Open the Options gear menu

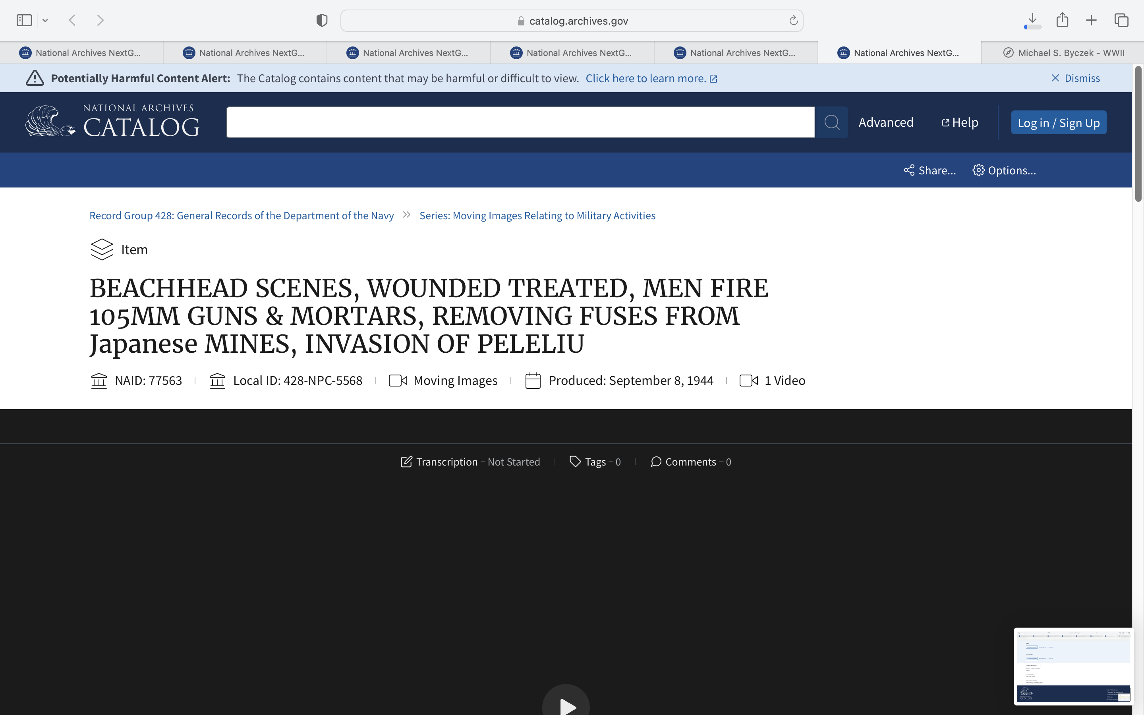1004,170
